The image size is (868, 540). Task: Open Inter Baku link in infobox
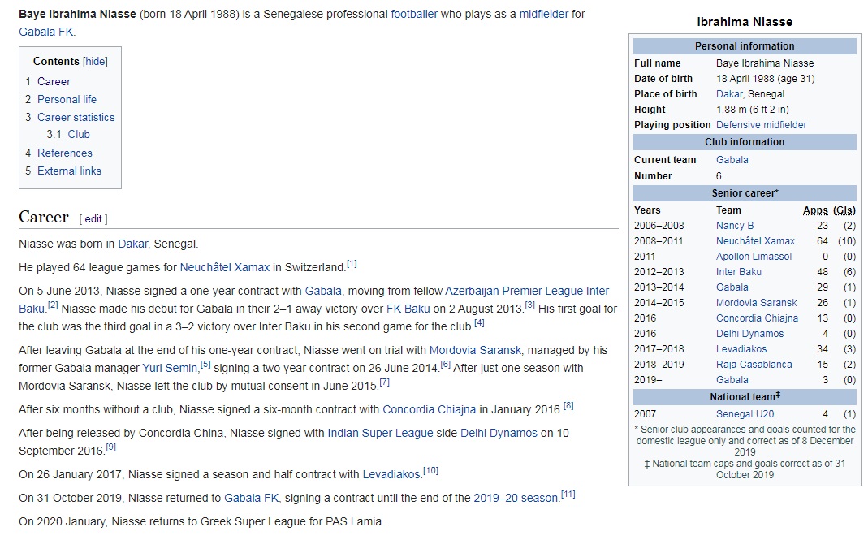coord(738,272)
